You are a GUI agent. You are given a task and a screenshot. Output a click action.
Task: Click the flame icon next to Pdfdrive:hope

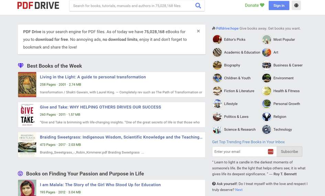click(214, 28)
